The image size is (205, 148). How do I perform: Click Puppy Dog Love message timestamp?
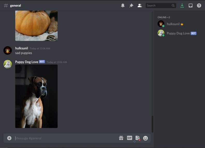57,62
